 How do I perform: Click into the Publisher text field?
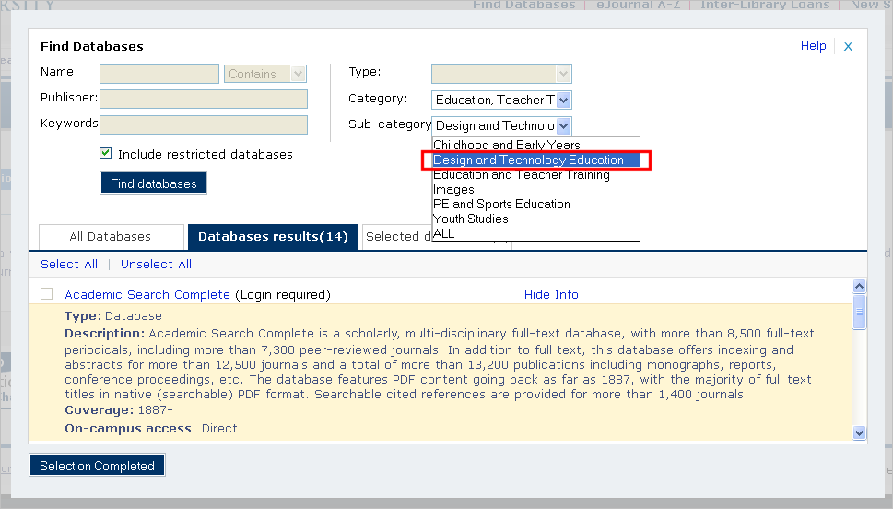click(204, 99)
